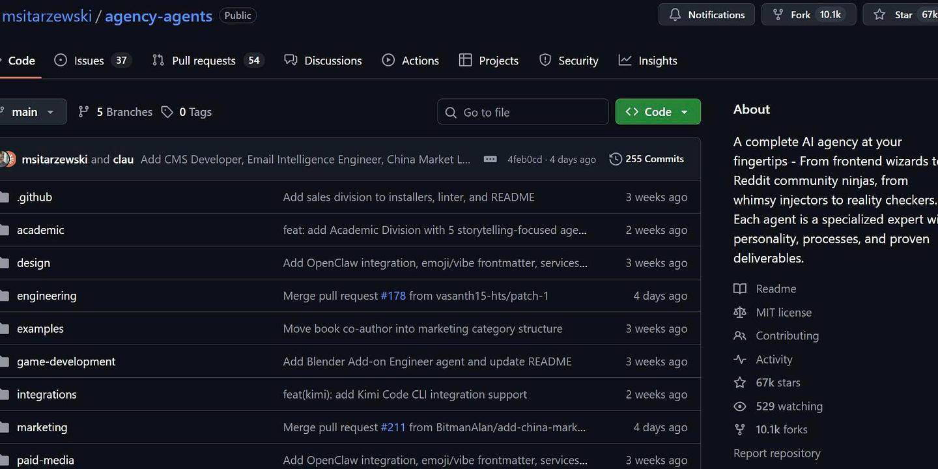Click the fork icon beside 10.1k forks
This screenshot has height=469, width=938.
(x=740, y=429)
